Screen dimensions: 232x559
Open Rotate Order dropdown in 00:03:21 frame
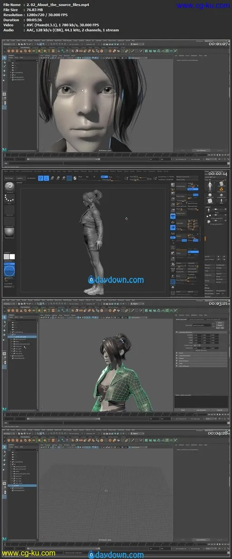197,345
